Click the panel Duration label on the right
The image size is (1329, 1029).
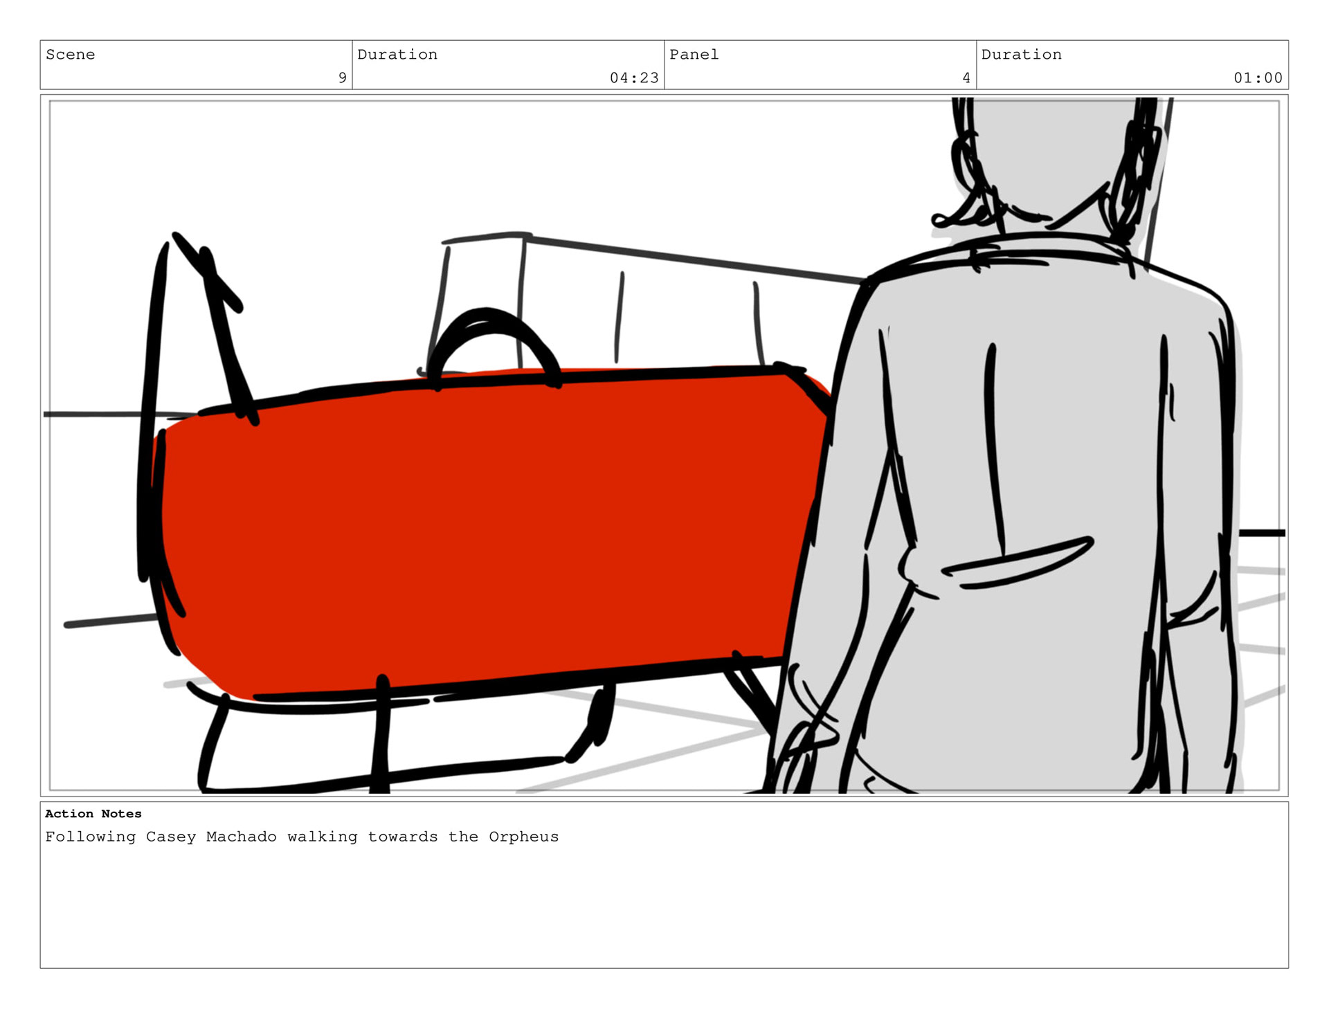tap(1020, 55)
